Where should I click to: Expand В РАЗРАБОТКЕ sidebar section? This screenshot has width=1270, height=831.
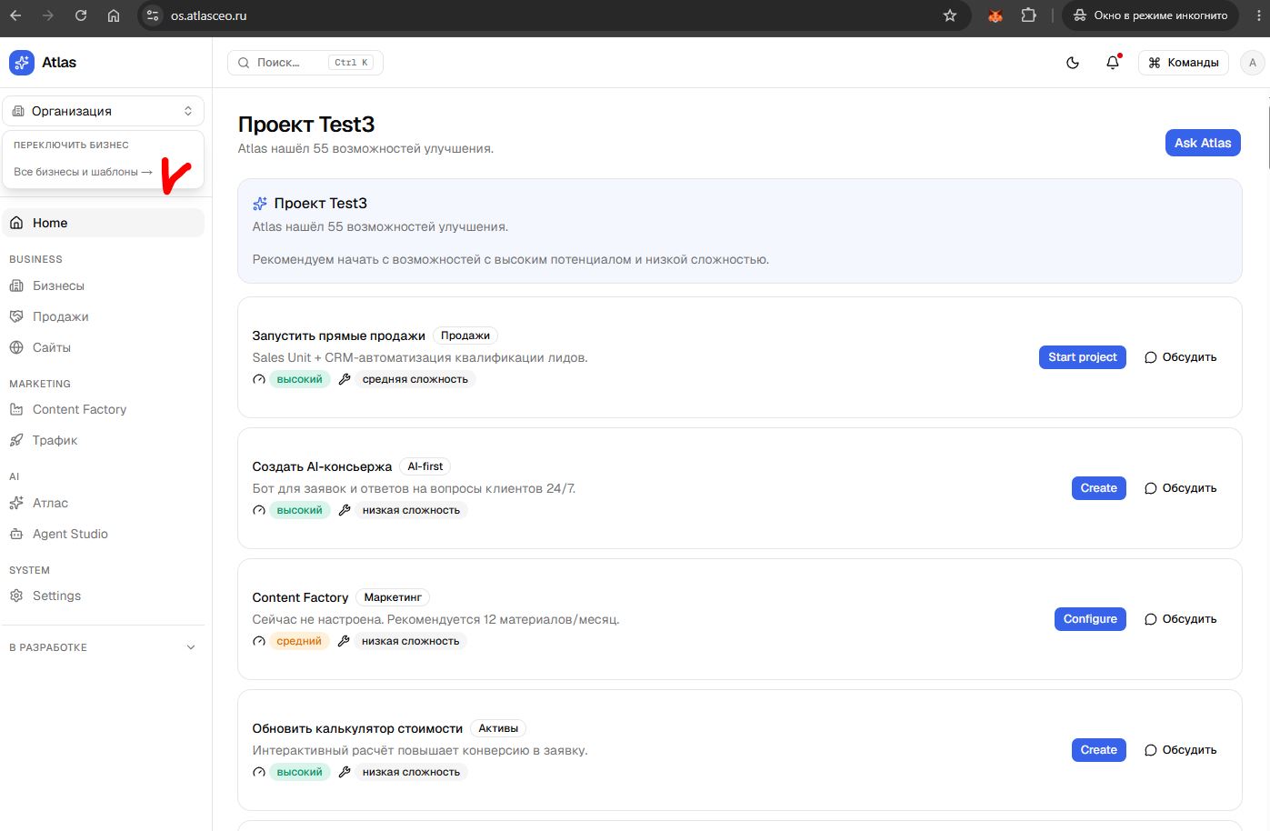103,647
